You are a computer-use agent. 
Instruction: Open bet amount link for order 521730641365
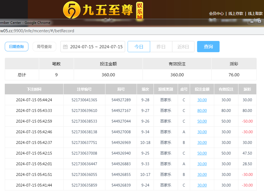pyautogui.click(x=202, y=100)
